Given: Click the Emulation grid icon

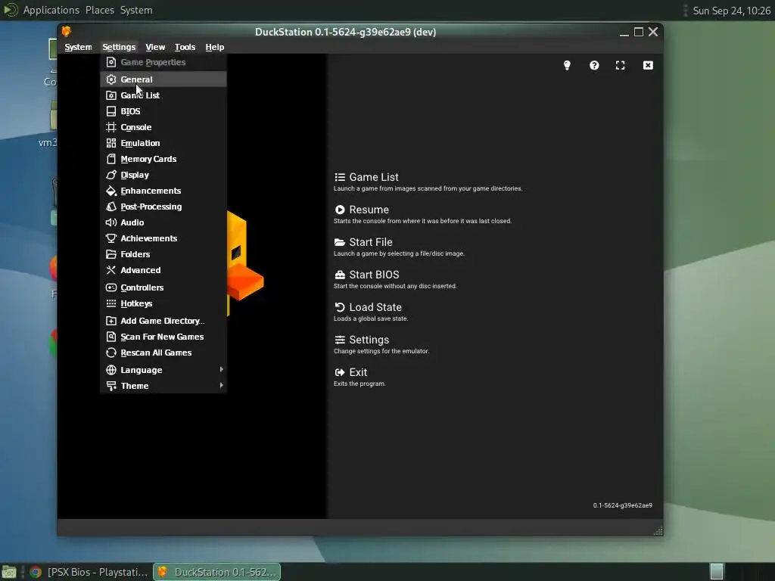Looking at the screenshot, I should coord(111,143).
